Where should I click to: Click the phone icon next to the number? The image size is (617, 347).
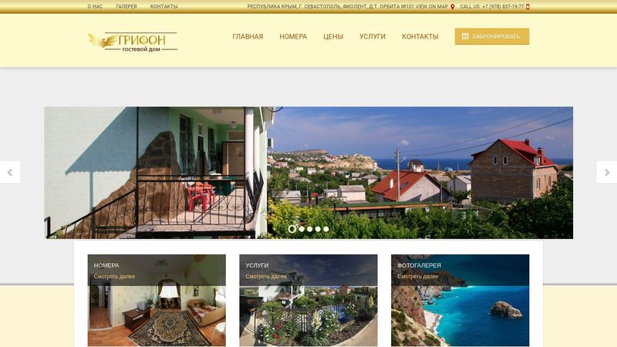coord(528,7)
